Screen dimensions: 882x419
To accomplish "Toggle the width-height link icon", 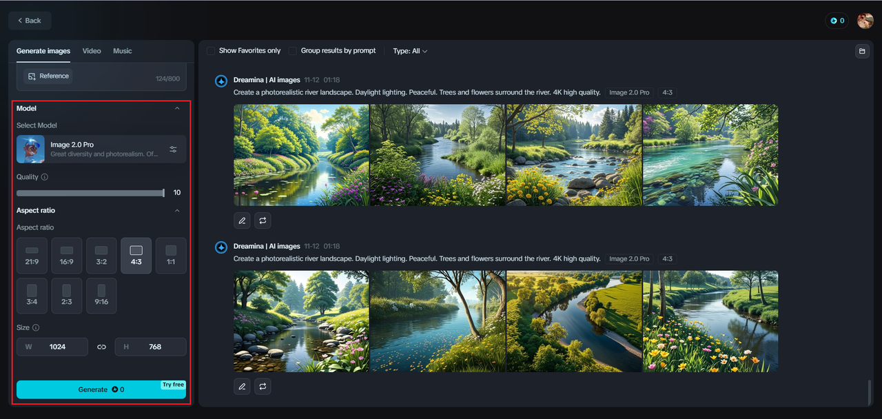I will click(x=101, y=347).
